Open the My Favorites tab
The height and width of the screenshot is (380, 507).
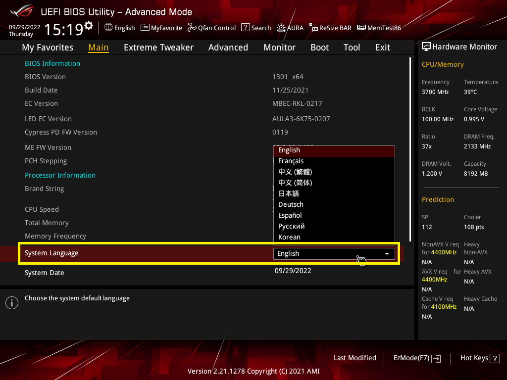pyautogui.click(x=48, y=47)
